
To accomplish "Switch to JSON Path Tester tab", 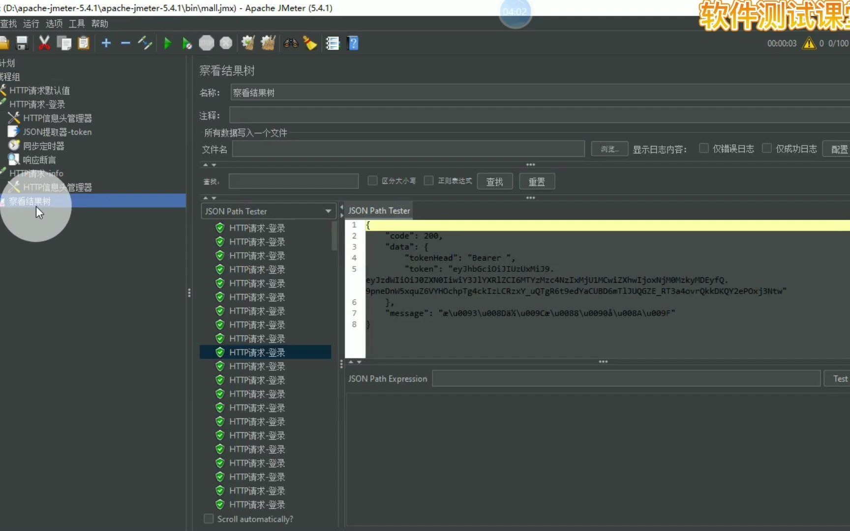I will 379,210.
